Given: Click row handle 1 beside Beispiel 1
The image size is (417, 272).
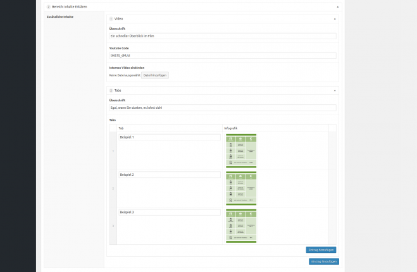Looking at the screenshot, I should 113,151.
